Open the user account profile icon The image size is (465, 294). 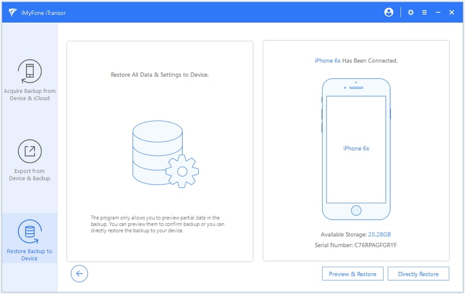click(389, 12)
